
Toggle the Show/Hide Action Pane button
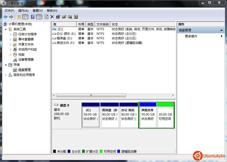coord(39,17)
